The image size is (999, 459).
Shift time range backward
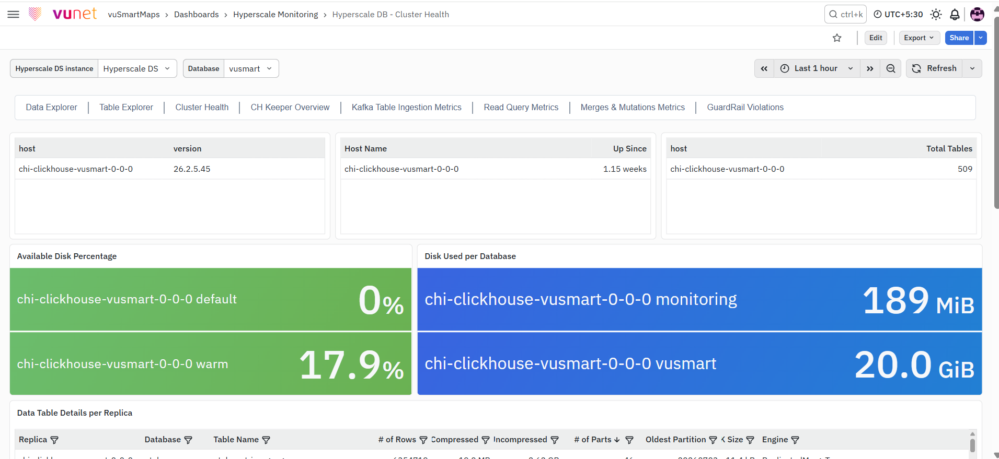coord(764,68)
